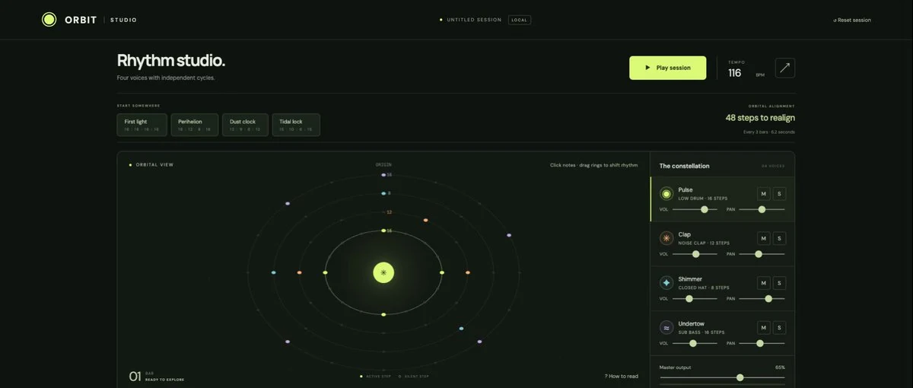913x388 pixels.
Task: Click the Shimmer pan slider handle
Action: (x=768, y=299)
